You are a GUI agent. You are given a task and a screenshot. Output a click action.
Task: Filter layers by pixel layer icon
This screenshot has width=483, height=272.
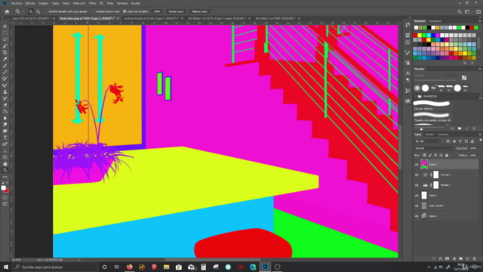448,141
